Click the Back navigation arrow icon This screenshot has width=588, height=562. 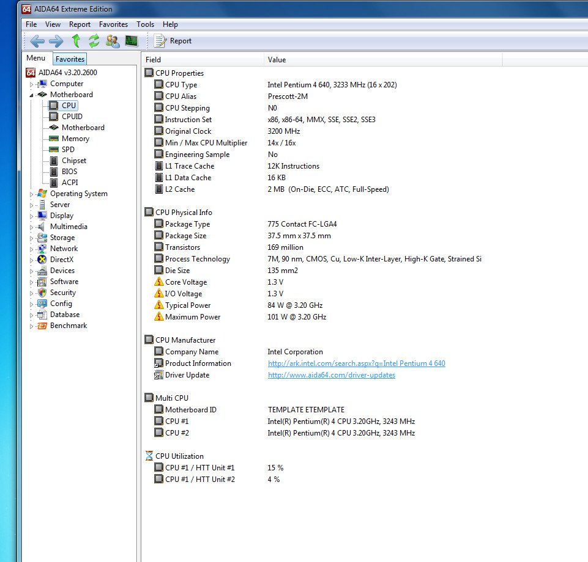pos(37,41)
